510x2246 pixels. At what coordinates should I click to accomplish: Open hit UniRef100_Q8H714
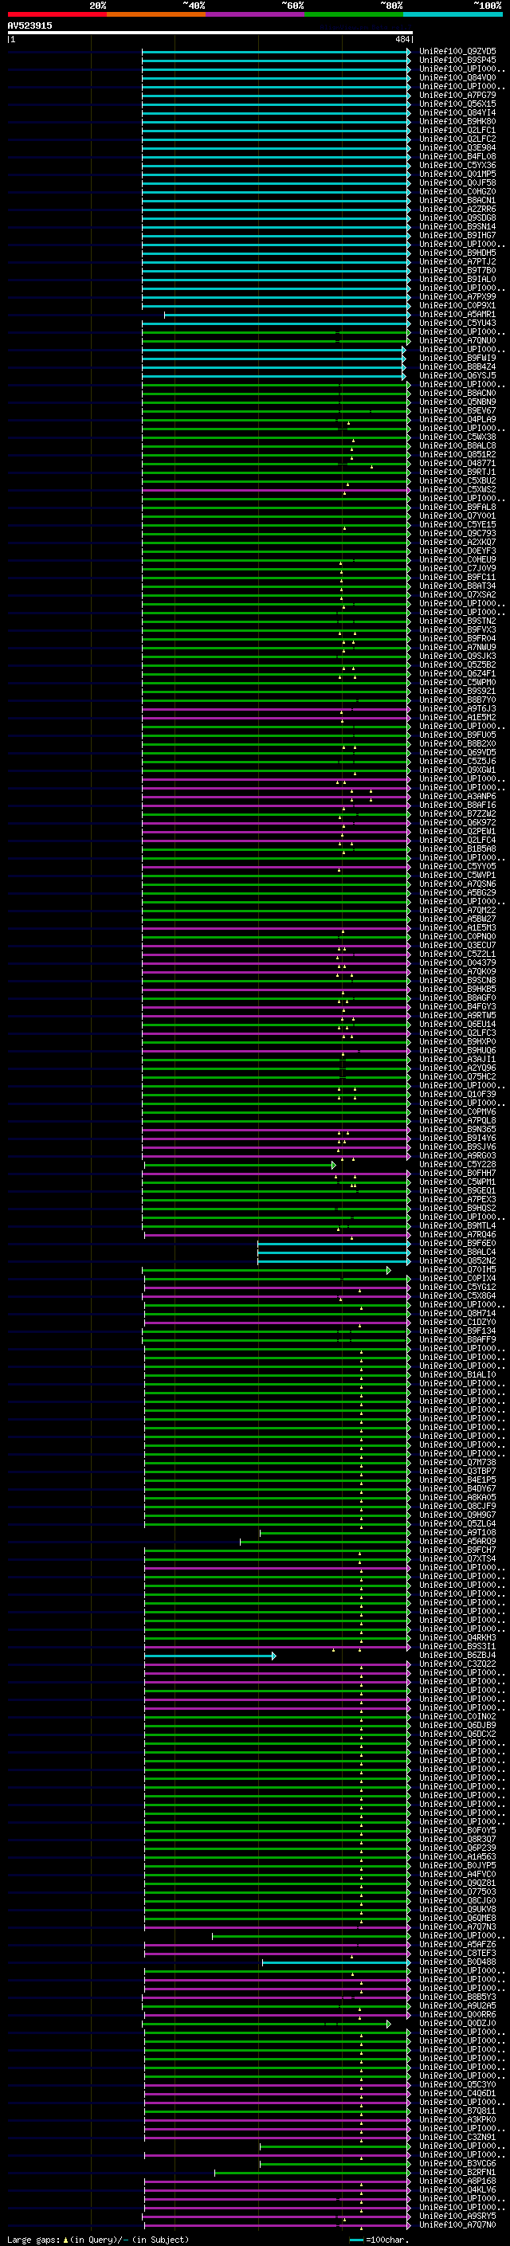click(457, 1314)
